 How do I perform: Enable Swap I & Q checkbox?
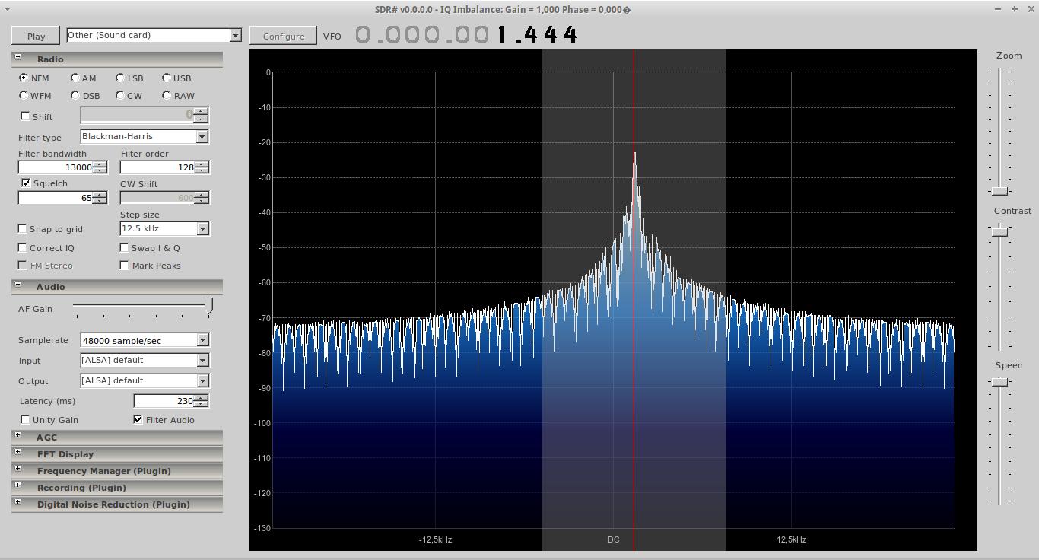[x=124, y=247]
